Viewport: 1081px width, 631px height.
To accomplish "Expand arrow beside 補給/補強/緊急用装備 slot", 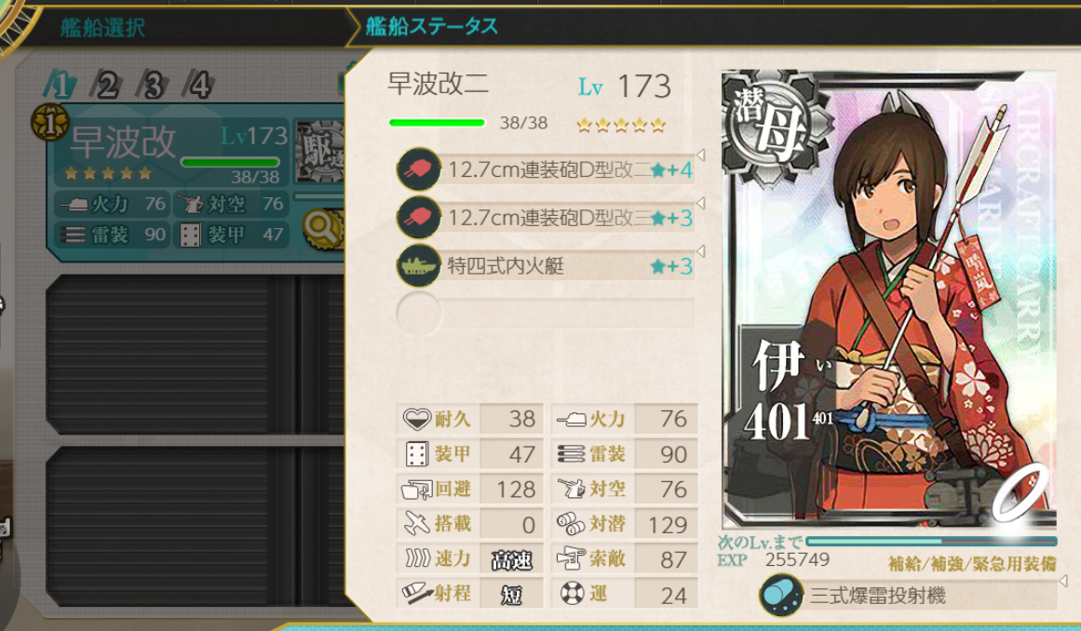I will coord(1063,581).
